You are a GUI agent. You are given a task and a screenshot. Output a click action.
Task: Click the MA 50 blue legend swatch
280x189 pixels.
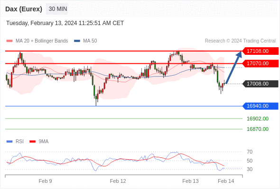(77, 41)
